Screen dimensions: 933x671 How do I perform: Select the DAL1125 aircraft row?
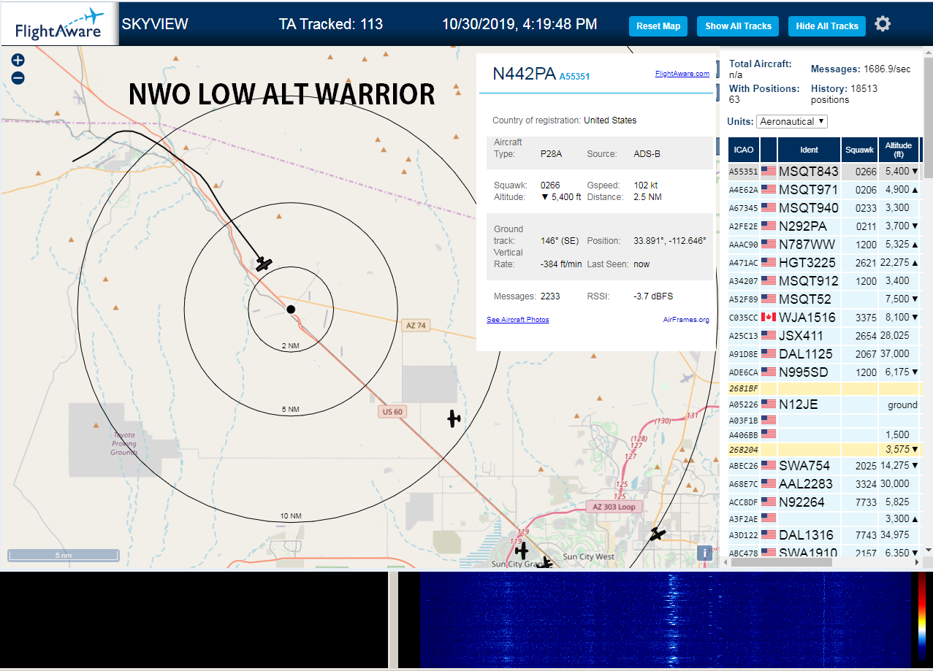click(824, 354)
